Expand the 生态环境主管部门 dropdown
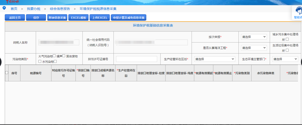Screen dimensions: 302x125 point(285,59)
